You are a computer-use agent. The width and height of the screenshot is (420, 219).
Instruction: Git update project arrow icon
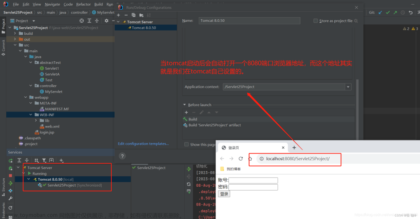point(380,12)
